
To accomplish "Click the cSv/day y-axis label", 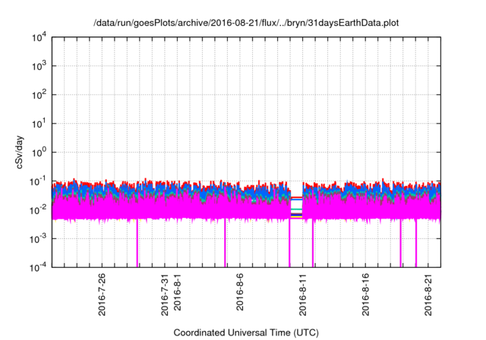I will 20,152.
